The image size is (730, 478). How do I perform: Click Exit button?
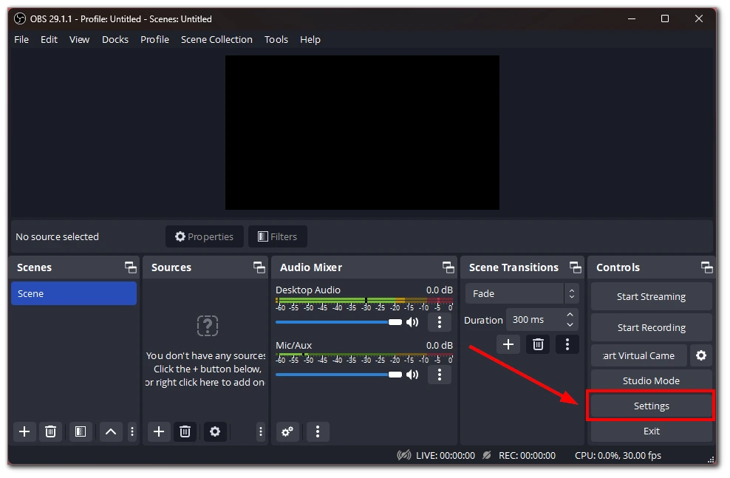pyautogui.click(x=652, y=431)
